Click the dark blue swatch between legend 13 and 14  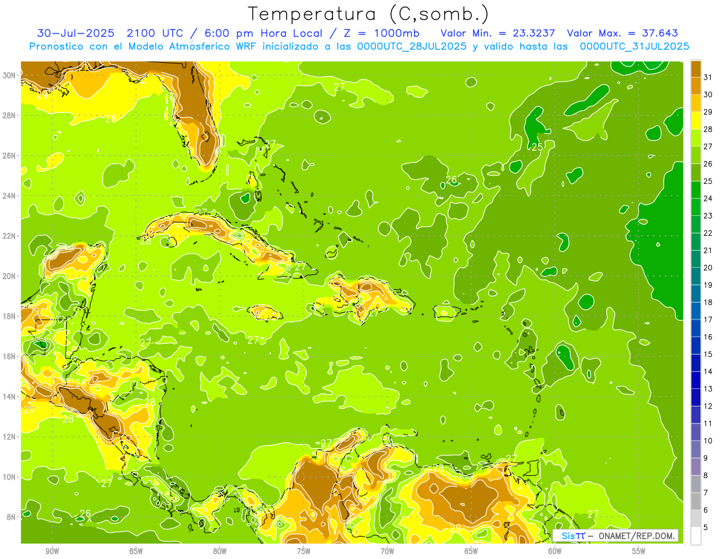696,380
